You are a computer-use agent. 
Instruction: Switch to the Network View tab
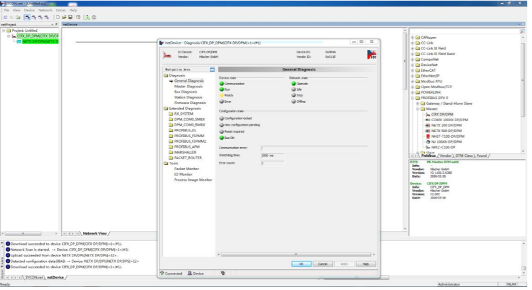click(x=94, y=234)
